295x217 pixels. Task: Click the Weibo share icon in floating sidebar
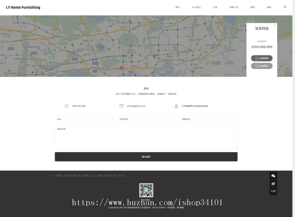273,184
